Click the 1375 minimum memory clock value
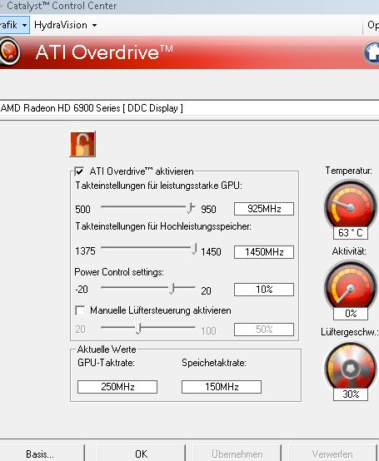 point(85,251)
